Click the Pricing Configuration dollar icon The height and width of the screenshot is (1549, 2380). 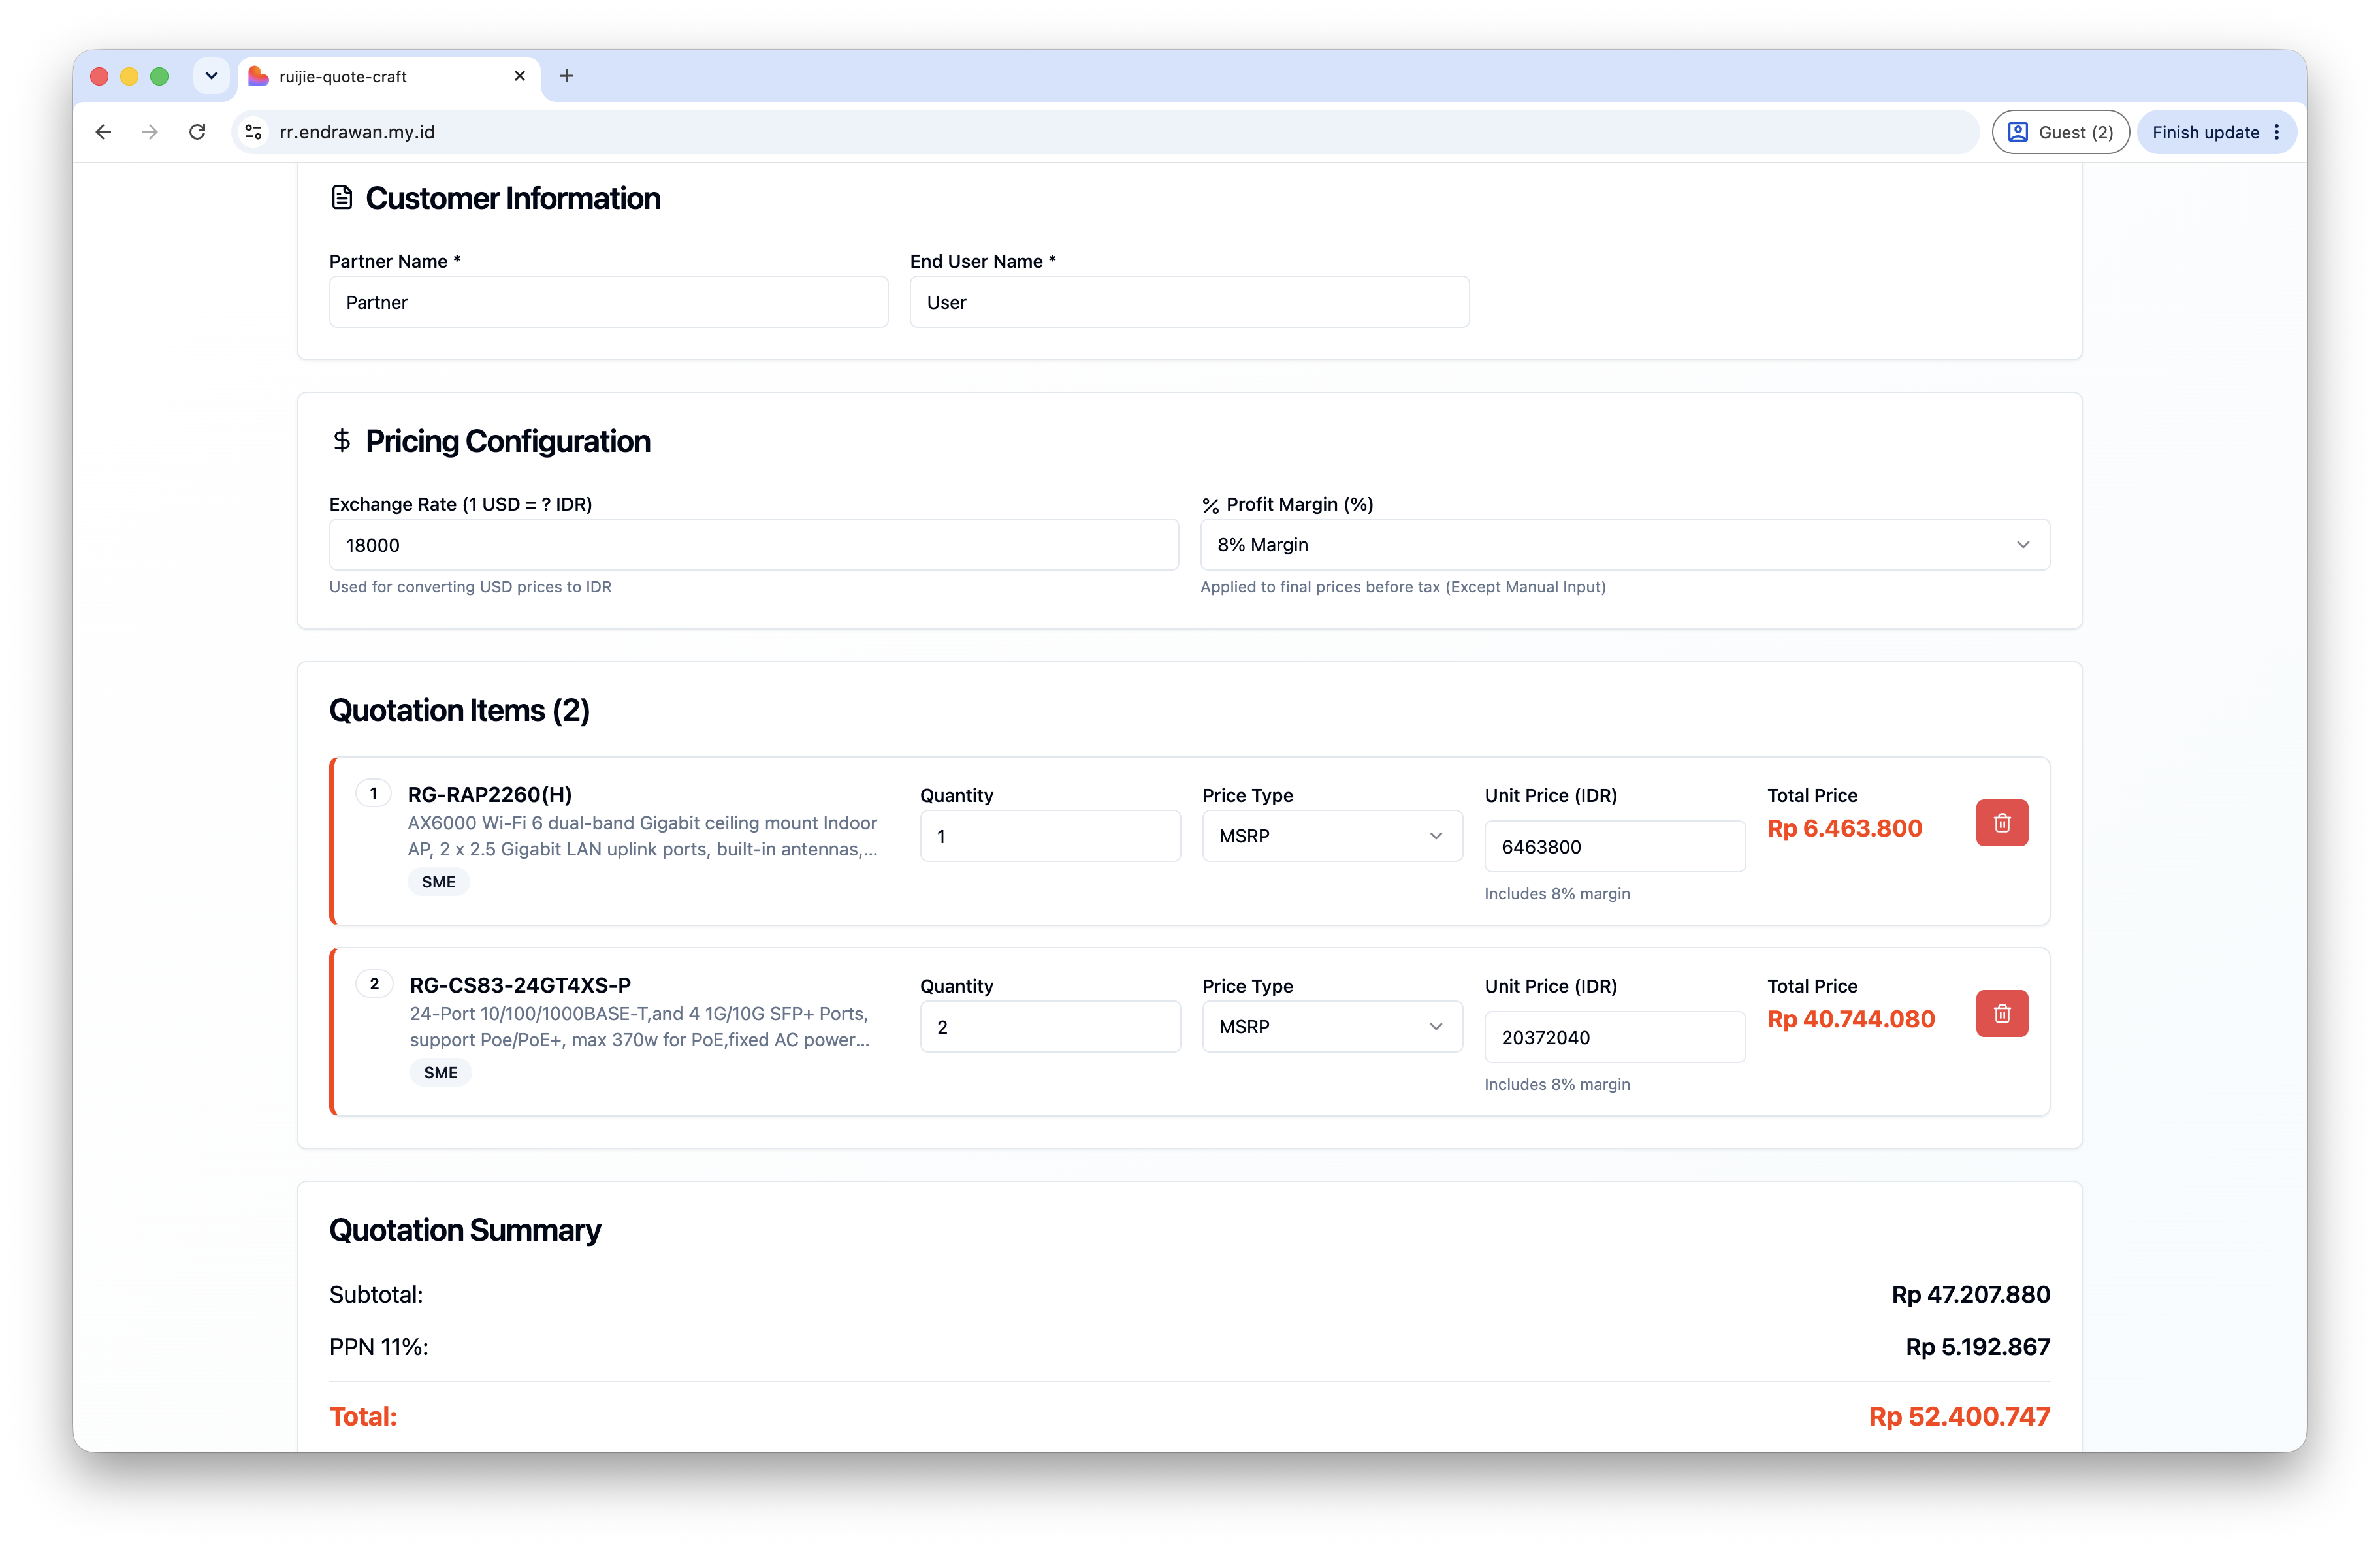click(x=342, y=441)
